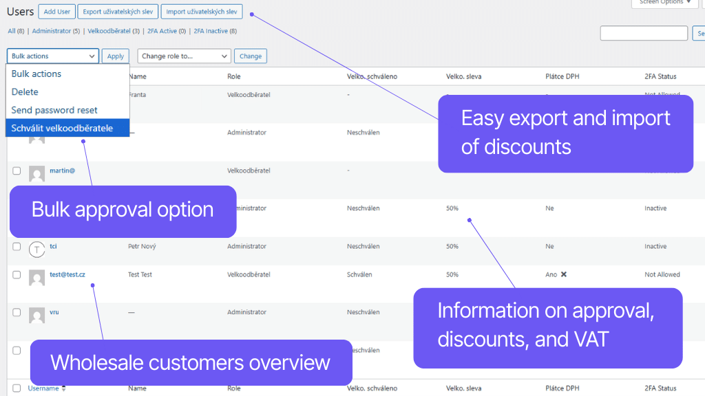Click Not Allowed in test@test.cz row
Image resolution: width=705 pixels, height=396 pixels.
point(662,274)
